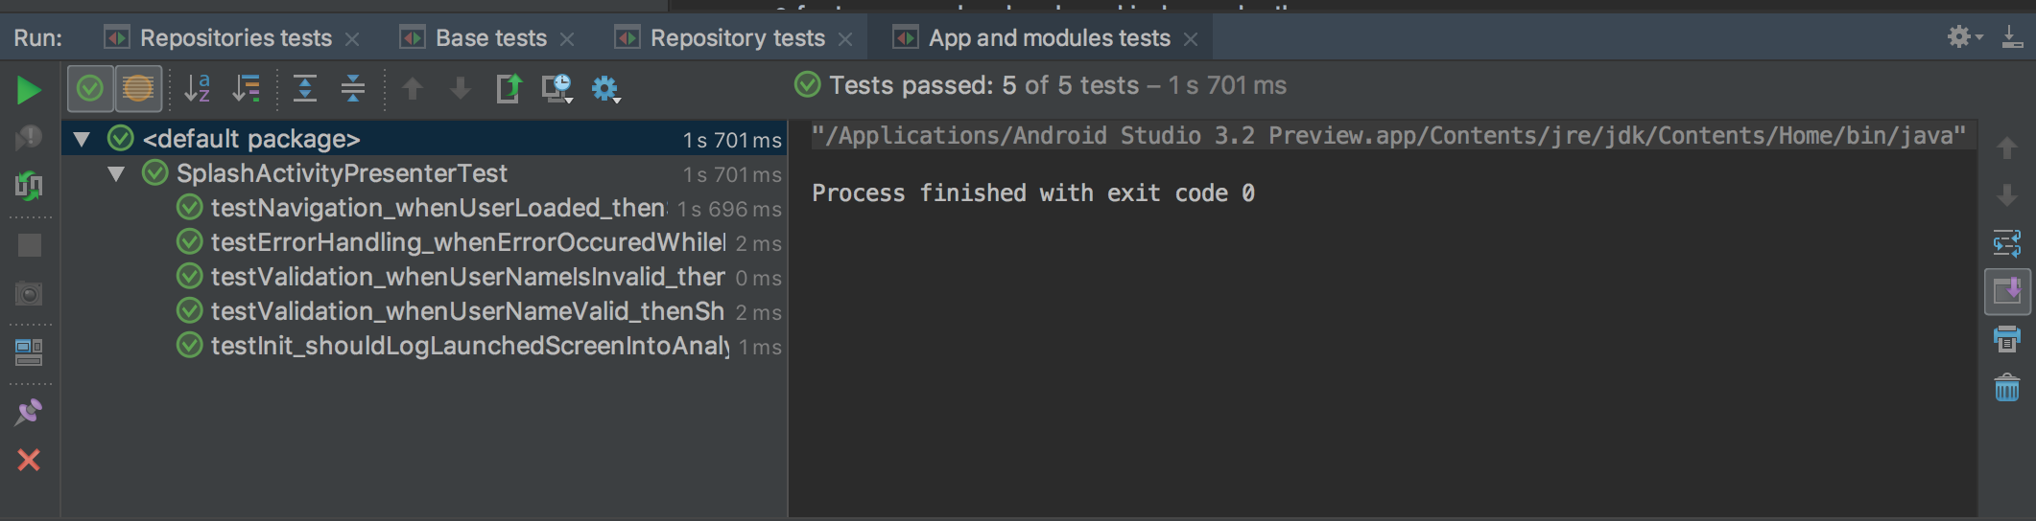Screen dimensions: 2036x521
Task: Close the Repository tests tab
Action: 845,39
